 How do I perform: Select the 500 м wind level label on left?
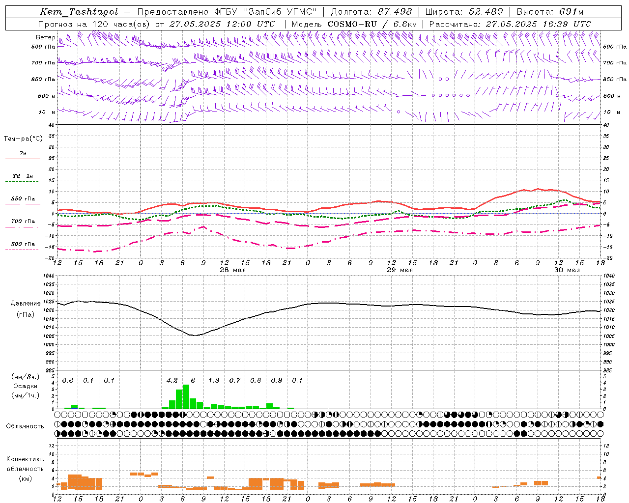[47, 96]
